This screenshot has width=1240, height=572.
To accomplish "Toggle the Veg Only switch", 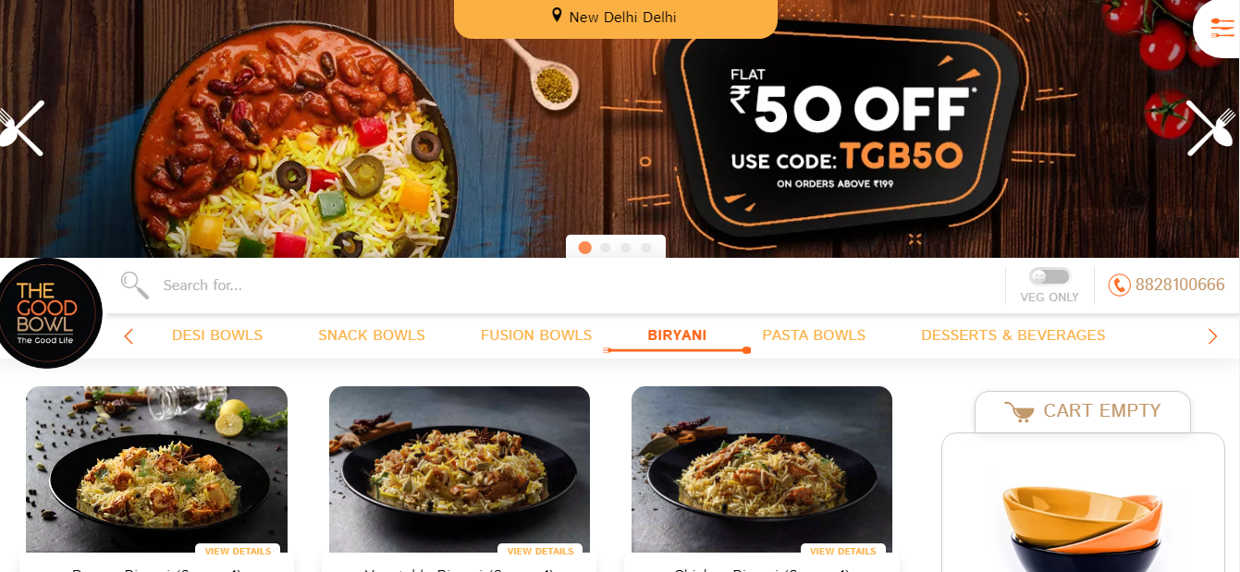I will tap(1050, 276).
